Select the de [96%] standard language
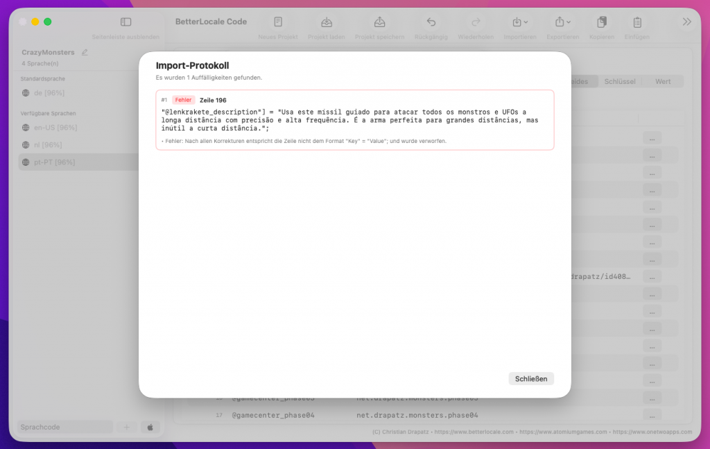Screen dimensions: 710x449 pos(50,92)
